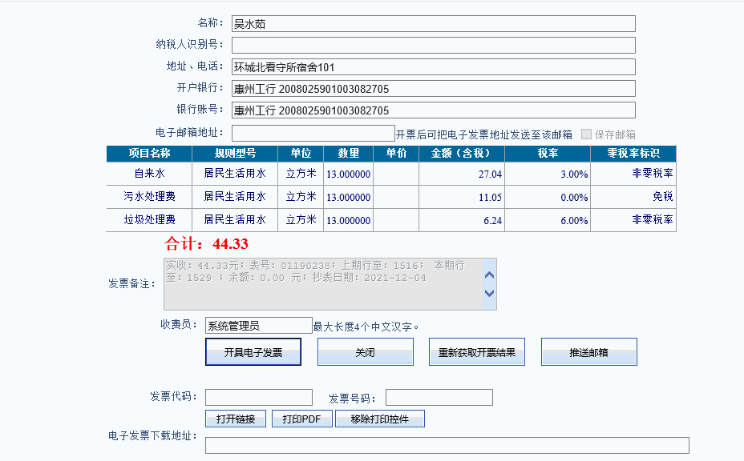This screenshot has height=461, width=744.
Task: Click 重新获取开票结果 button
Action: (477, 352)
